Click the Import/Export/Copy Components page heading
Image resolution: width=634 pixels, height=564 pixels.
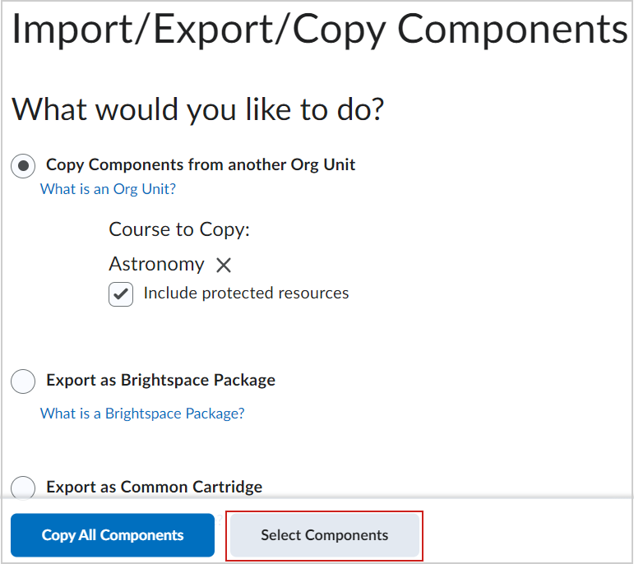319,30
